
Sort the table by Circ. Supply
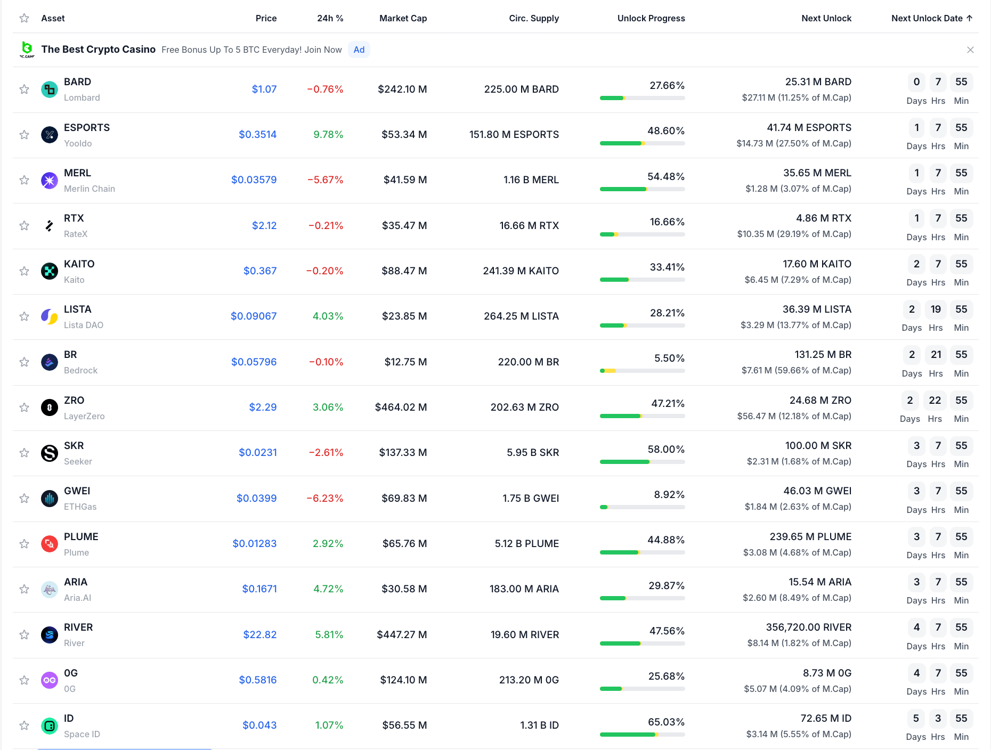point(534,18)
